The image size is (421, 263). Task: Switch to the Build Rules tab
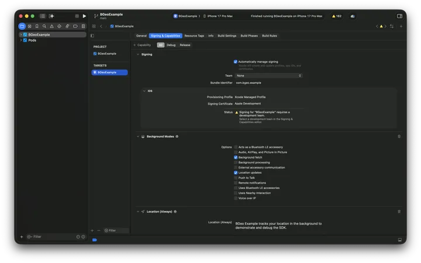click(x=270, y=36)
